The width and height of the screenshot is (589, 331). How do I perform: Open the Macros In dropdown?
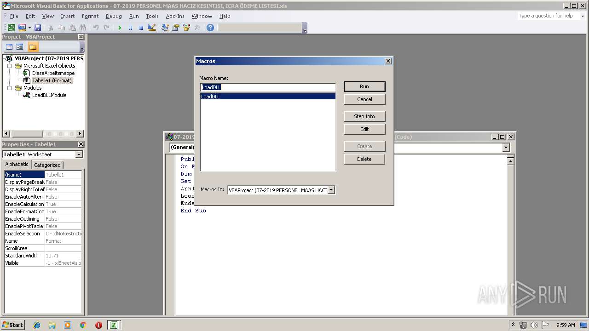(x=331, y=190)
